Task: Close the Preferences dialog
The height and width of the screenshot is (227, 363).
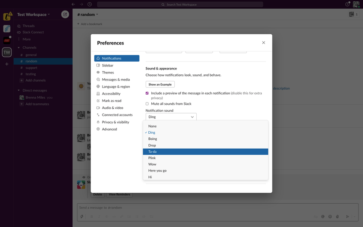Action: point(264,43)
